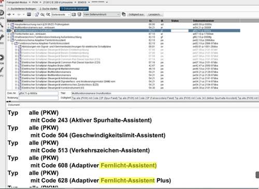Click the zoom out magnifier icon
Viewport: 259px width, 189px height.
48,14
